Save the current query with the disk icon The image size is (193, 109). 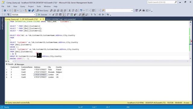30,11
